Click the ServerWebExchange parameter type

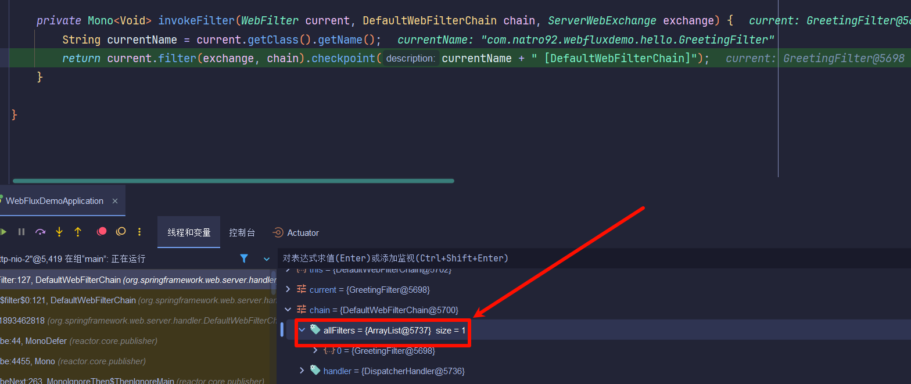click(602, 21)
